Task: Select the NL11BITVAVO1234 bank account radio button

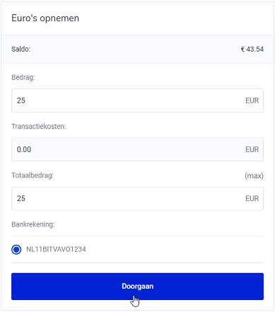Action: click(16, 249)
